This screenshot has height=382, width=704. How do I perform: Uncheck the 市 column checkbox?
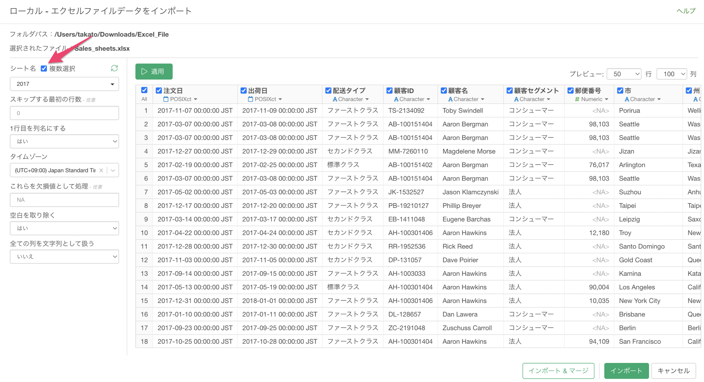pyautogui.click(x=620, y=91)
